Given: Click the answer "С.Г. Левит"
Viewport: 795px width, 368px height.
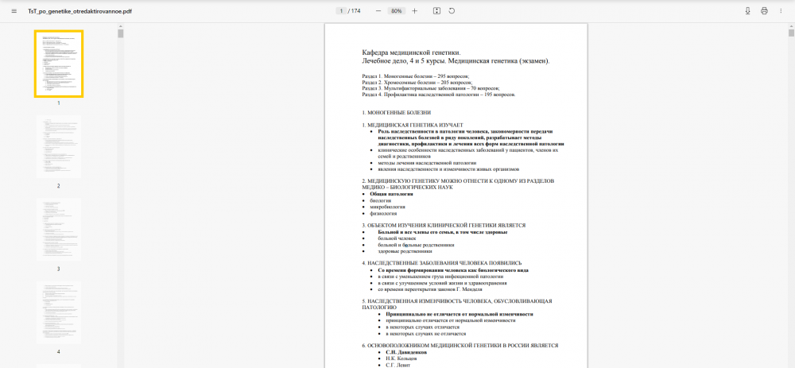Looking at the screenshot, I should point(398,365).
